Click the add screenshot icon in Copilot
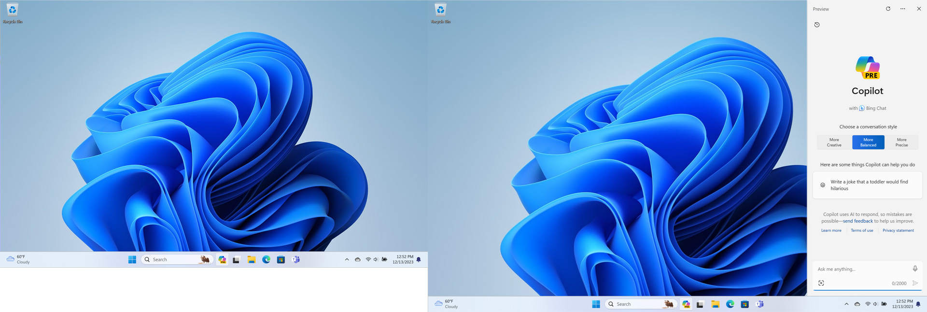The width and height of the screenshot is (927, 312). 821,283
